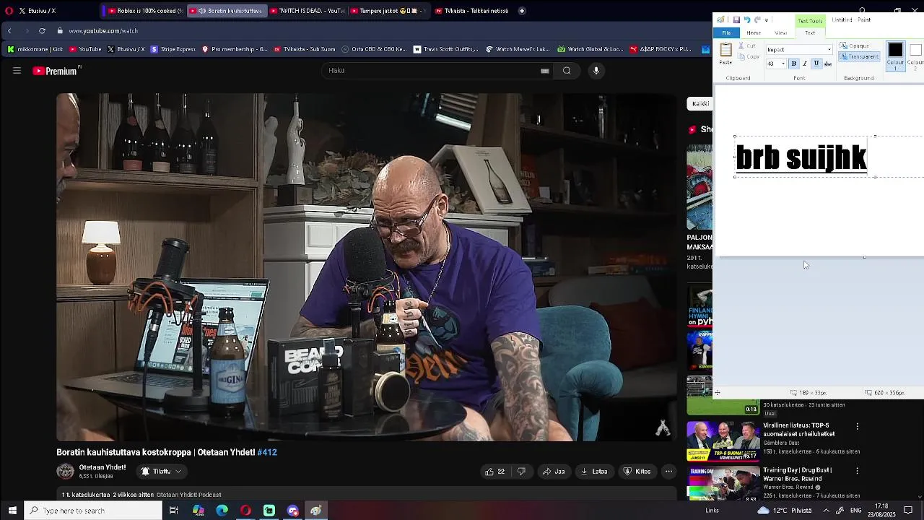The image size is (924, 520).
Task: Click the Save icon in Paint title bar
Action: click(736, 19)
